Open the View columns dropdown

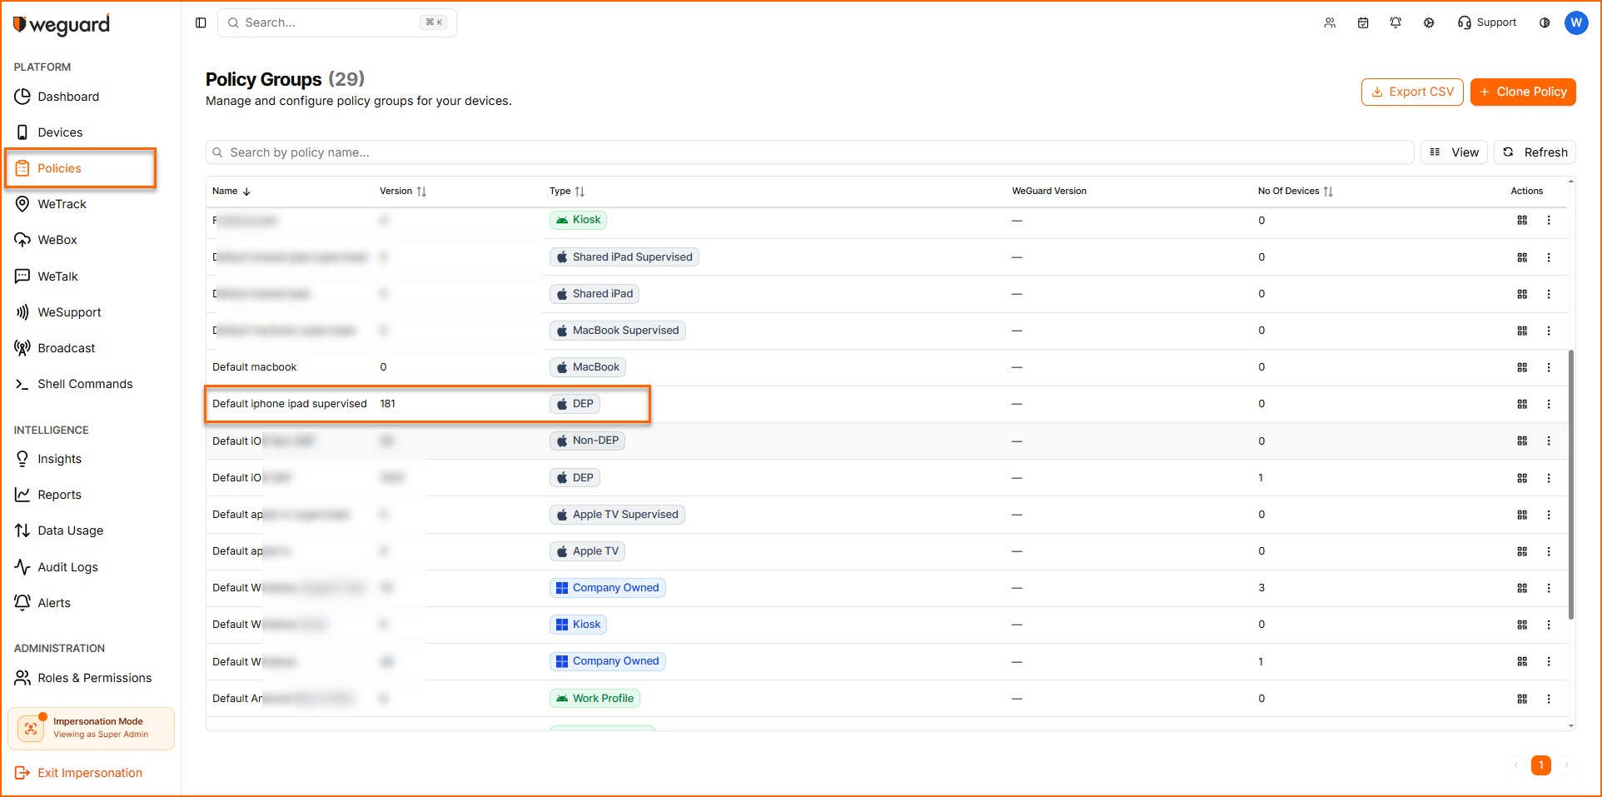coord(1454,152)
